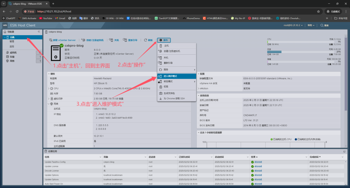Collapse the 网络 hardware row
Viewport: 350px width, 188px height.
(49, 104)
